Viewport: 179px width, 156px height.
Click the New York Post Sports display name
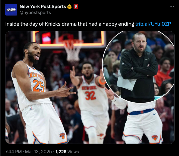[43, 7]
